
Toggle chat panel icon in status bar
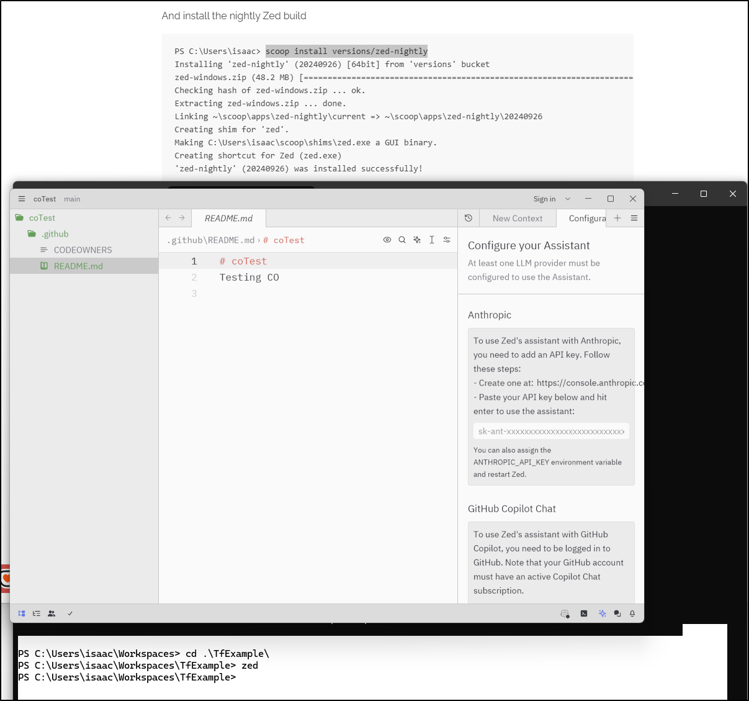pyautogui.click(x=617, y=613)
